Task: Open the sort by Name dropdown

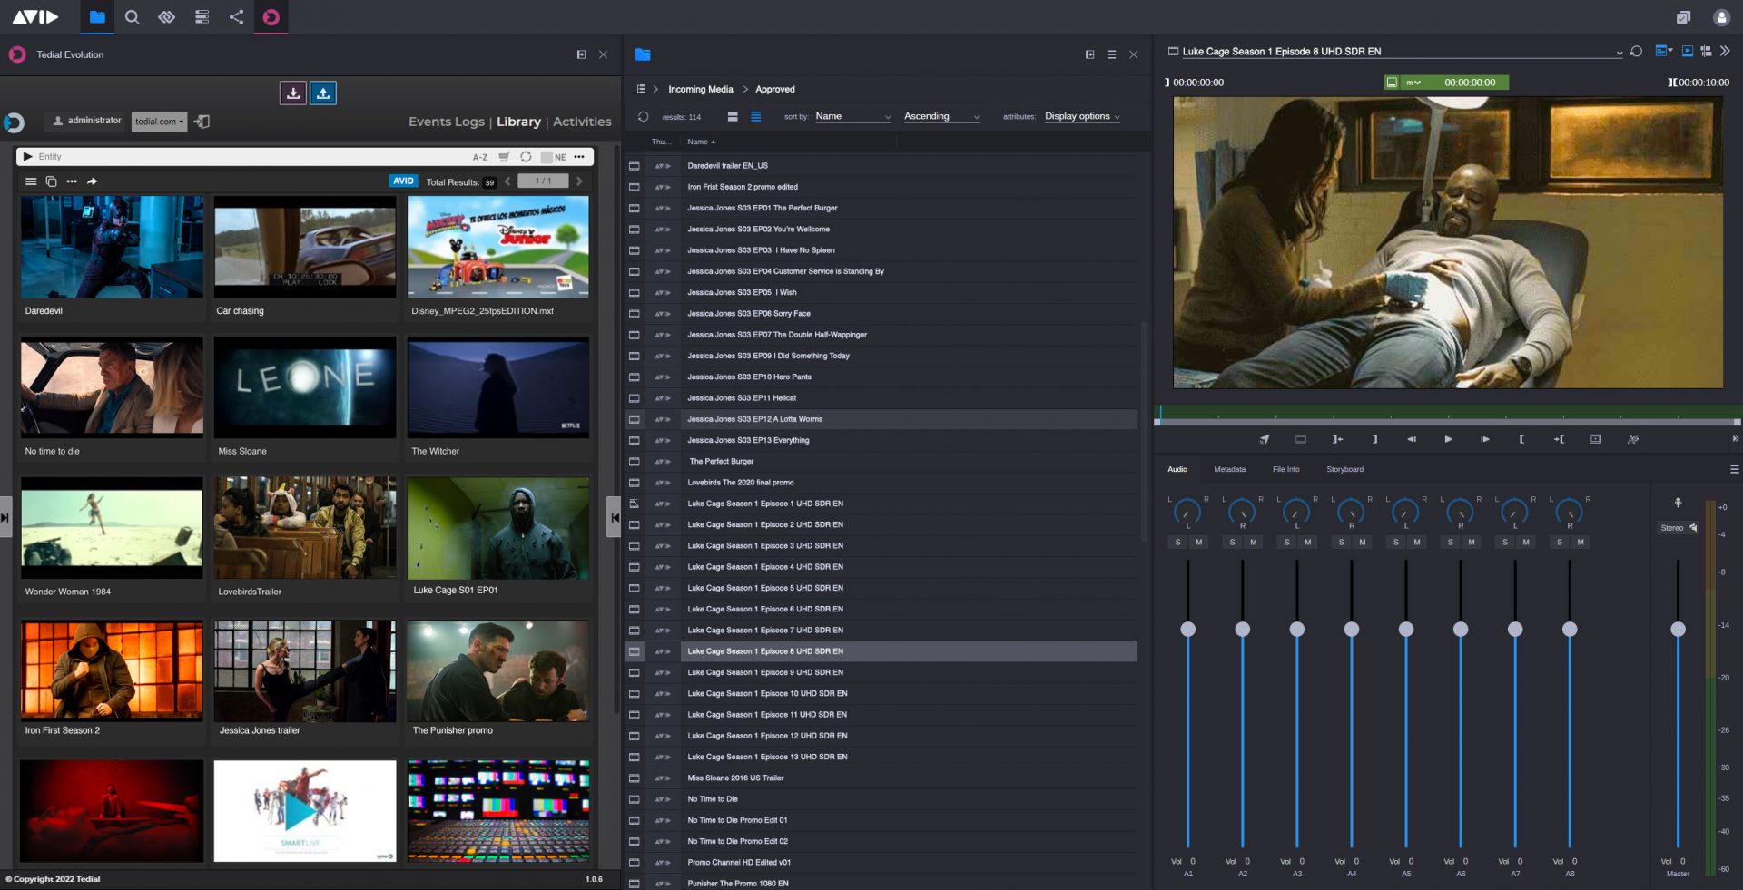Action: [x=852, y=116]
